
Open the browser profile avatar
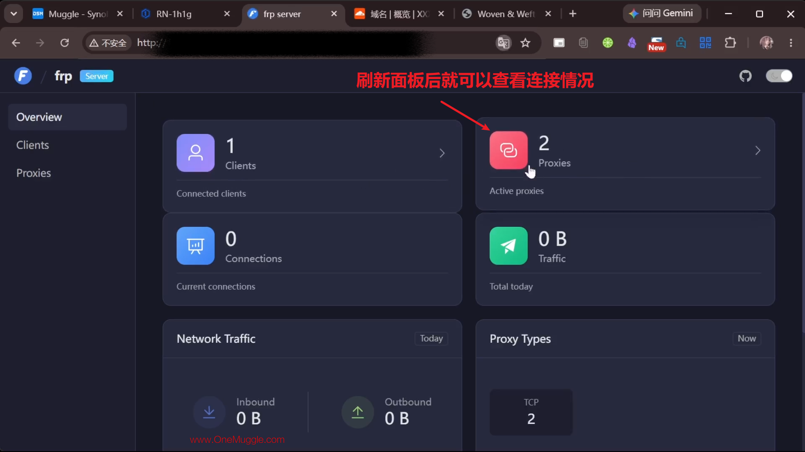point(766,43)
